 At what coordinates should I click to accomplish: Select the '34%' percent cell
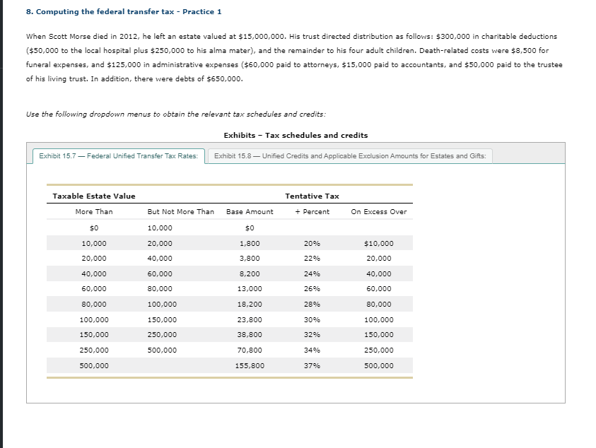(312, 350)
